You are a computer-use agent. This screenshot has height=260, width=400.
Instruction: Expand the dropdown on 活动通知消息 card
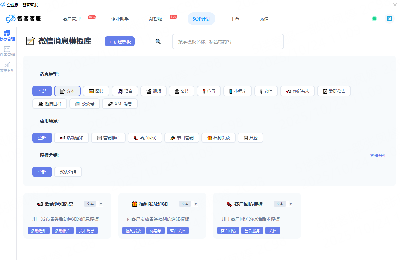(101, 204)
